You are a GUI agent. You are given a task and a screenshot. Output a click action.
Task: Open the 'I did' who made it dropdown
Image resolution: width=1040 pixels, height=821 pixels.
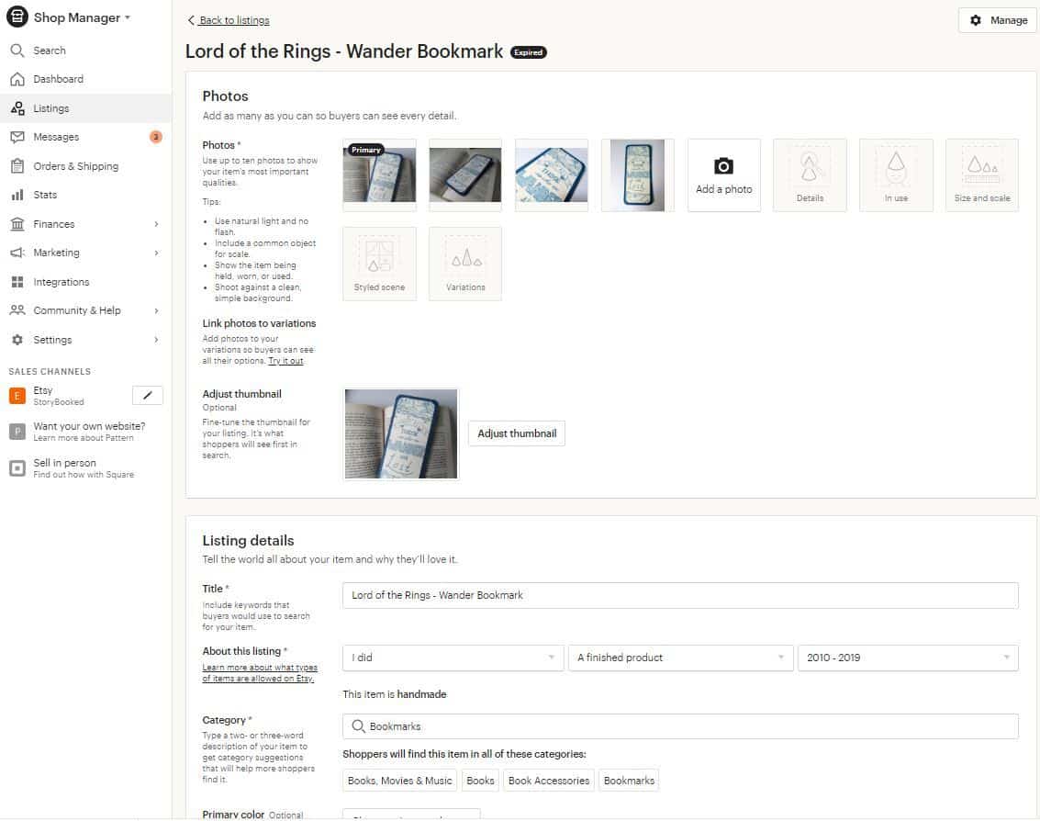(453, 658)
